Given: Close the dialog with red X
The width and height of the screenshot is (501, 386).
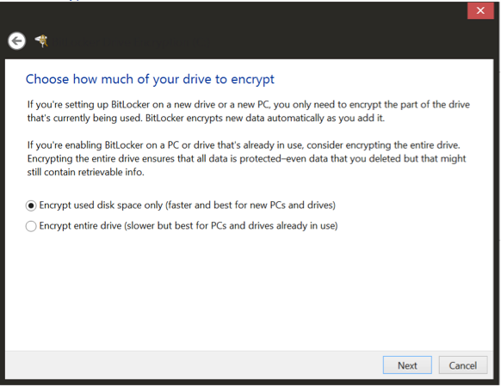Looking at the screenshot, I should pyautogui.click(x=480, y=11).
